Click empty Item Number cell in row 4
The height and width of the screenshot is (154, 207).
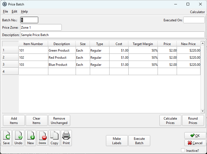point(33,71)
